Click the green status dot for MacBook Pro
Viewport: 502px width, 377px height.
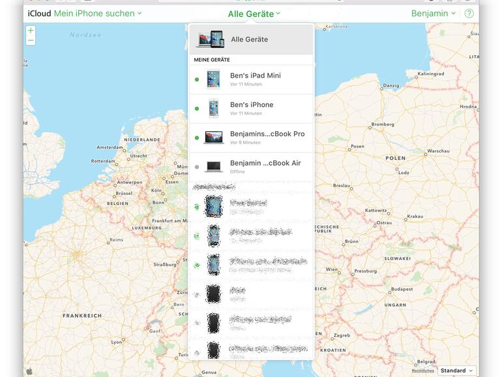pos(197,138)
